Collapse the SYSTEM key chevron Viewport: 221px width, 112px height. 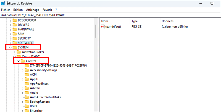tap(10, 47)
